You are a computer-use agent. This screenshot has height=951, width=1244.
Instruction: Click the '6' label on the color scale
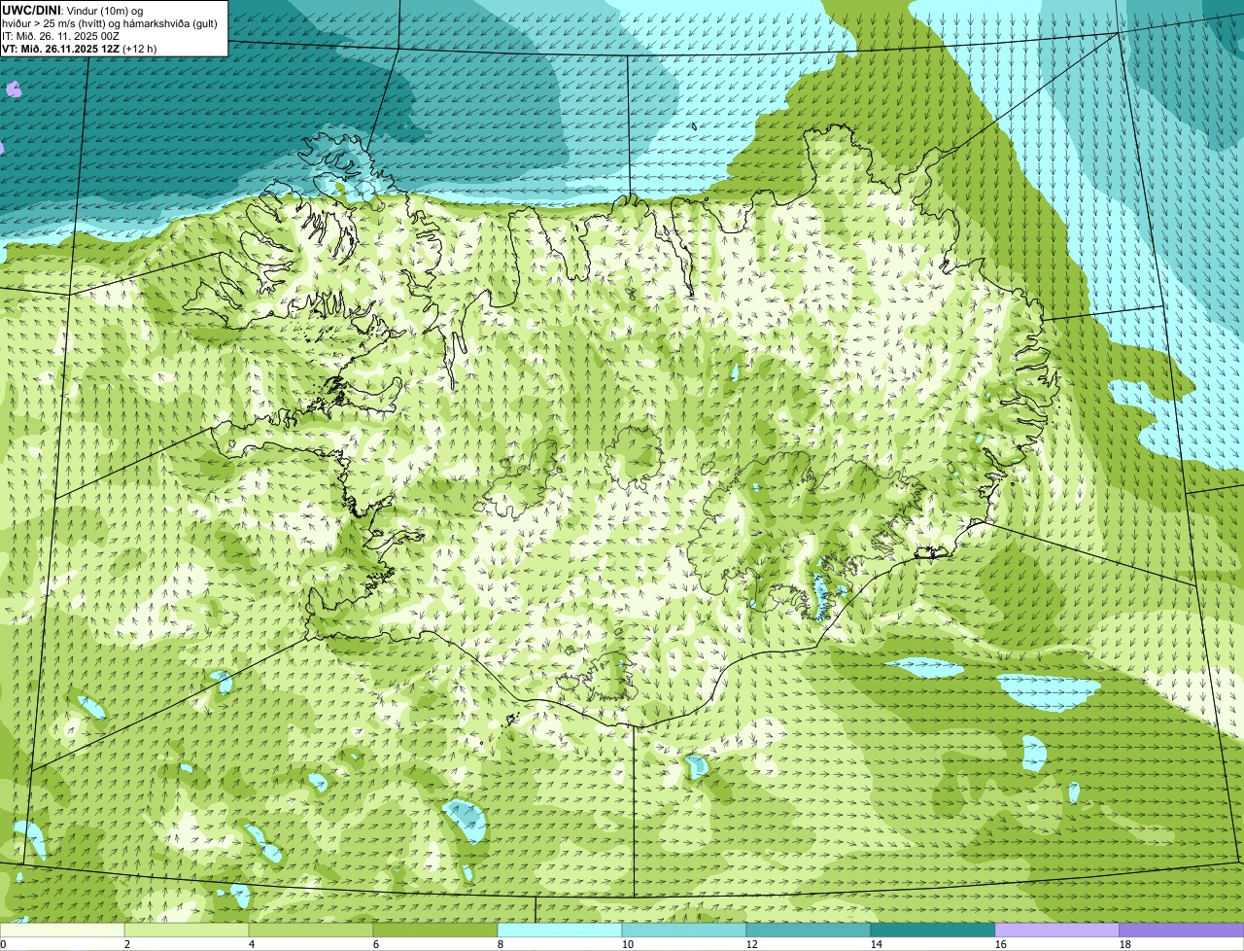click(x=376, y=944)
